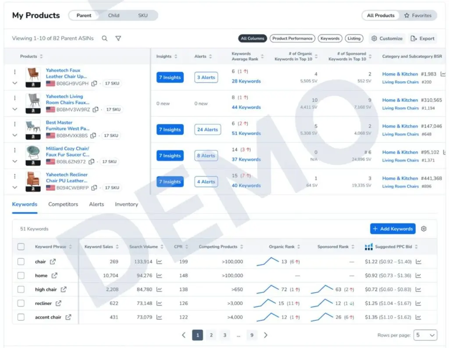449x348 pixels.
Task: Check the 'chair' keyword checkbox
Action: tap(21, 262)
